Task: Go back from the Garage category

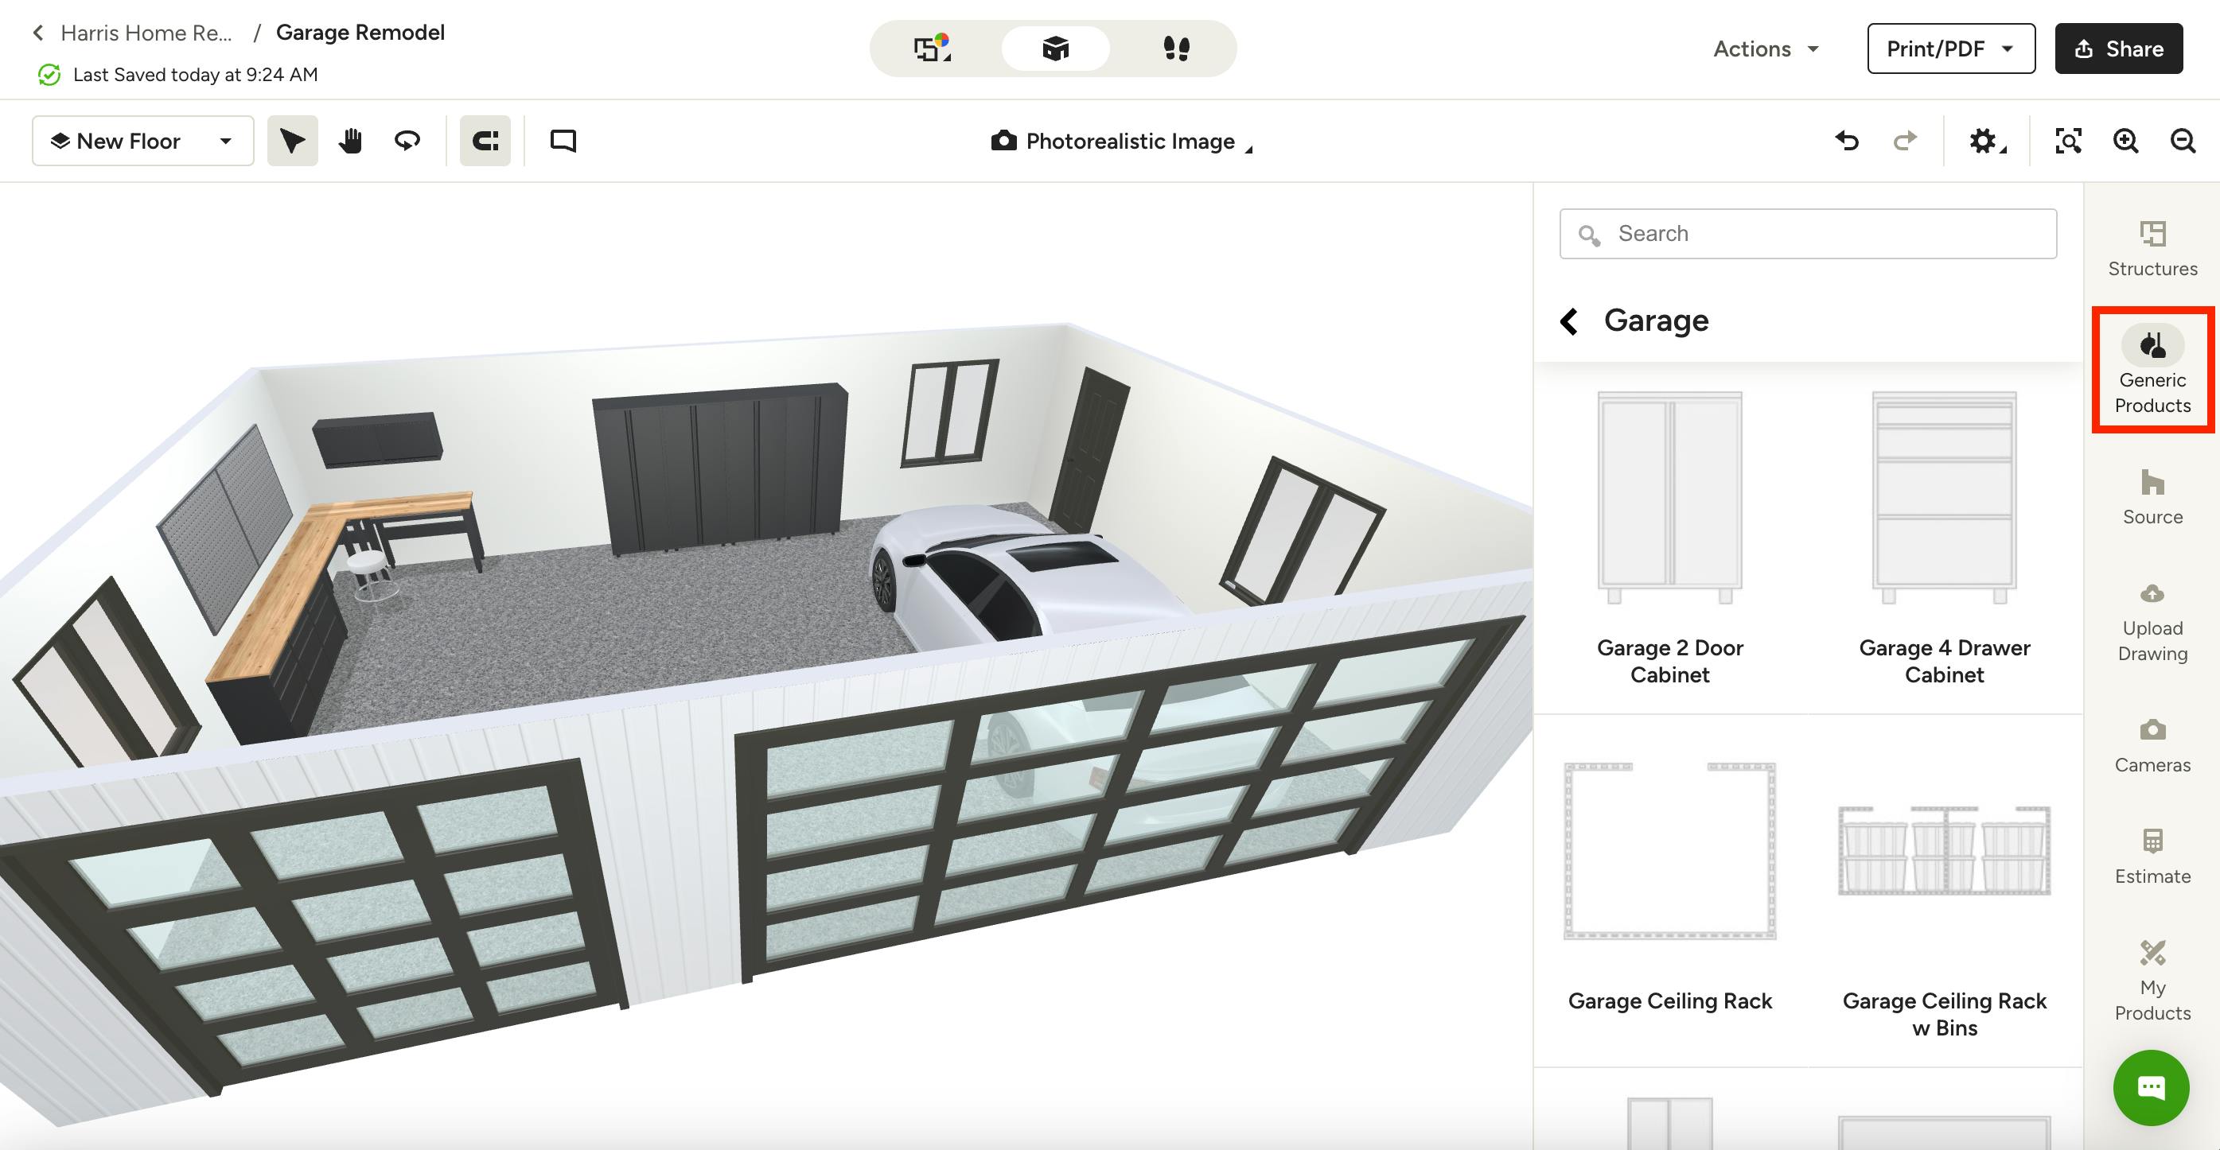Action: [1569, 321]
